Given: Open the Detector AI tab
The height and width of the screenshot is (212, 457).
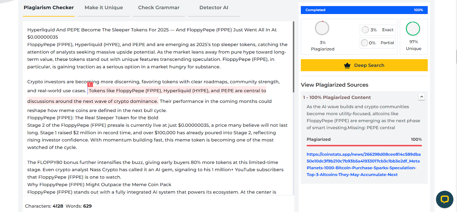Looking at the screenshot, I should pyautogui.click(x=214, y=8).
